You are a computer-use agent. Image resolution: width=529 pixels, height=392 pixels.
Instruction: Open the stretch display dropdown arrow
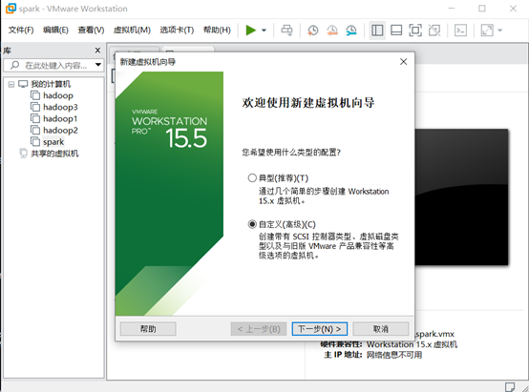coord(500,31)
